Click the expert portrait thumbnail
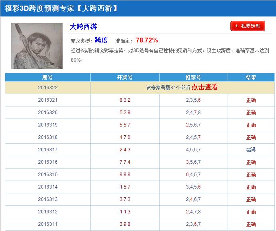This screenshot has width=276, height=231. [x=37, y=46]
